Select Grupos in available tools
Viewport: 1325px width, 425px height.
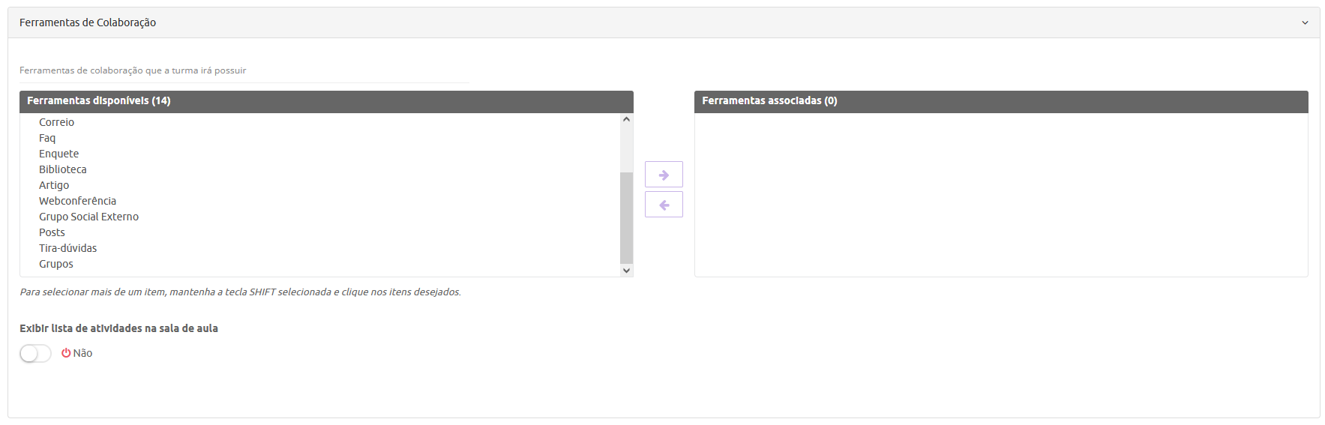point(56,264)
